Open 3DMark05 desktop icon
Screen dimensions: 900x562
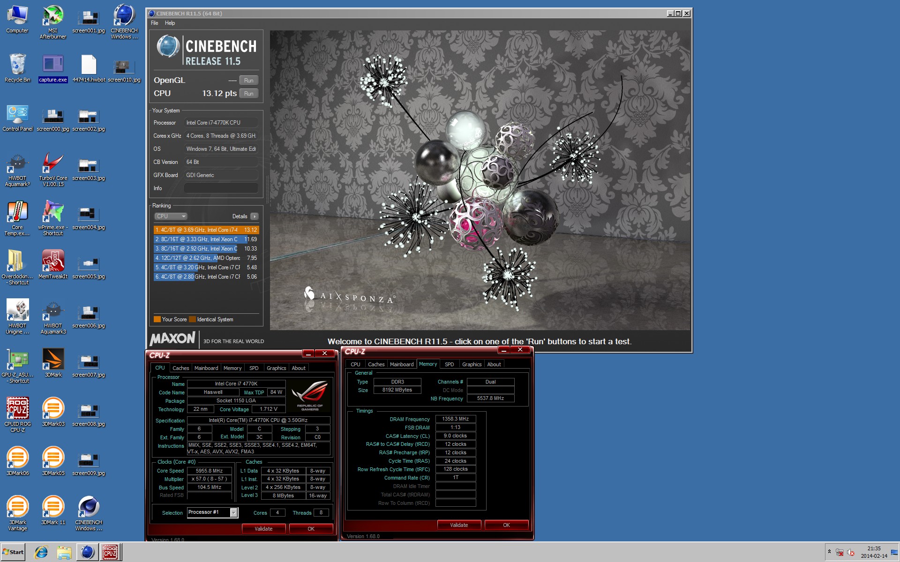pos(53,462)
